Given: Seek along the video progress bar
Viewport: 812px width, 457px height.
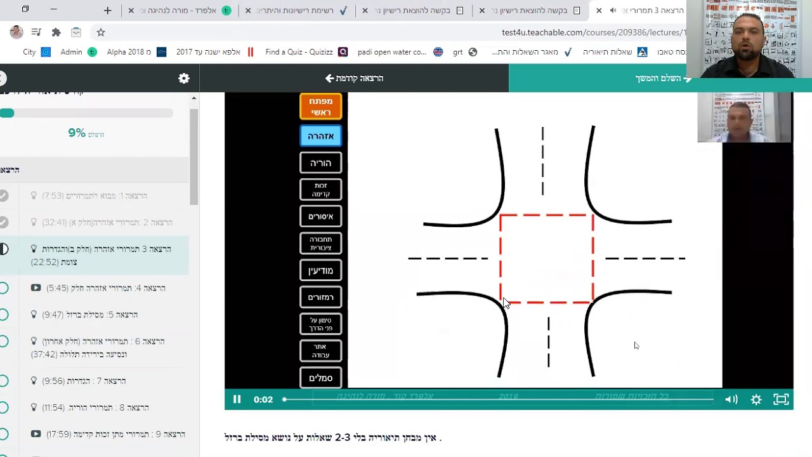Looking at the screenshot, I should point(499,399).
